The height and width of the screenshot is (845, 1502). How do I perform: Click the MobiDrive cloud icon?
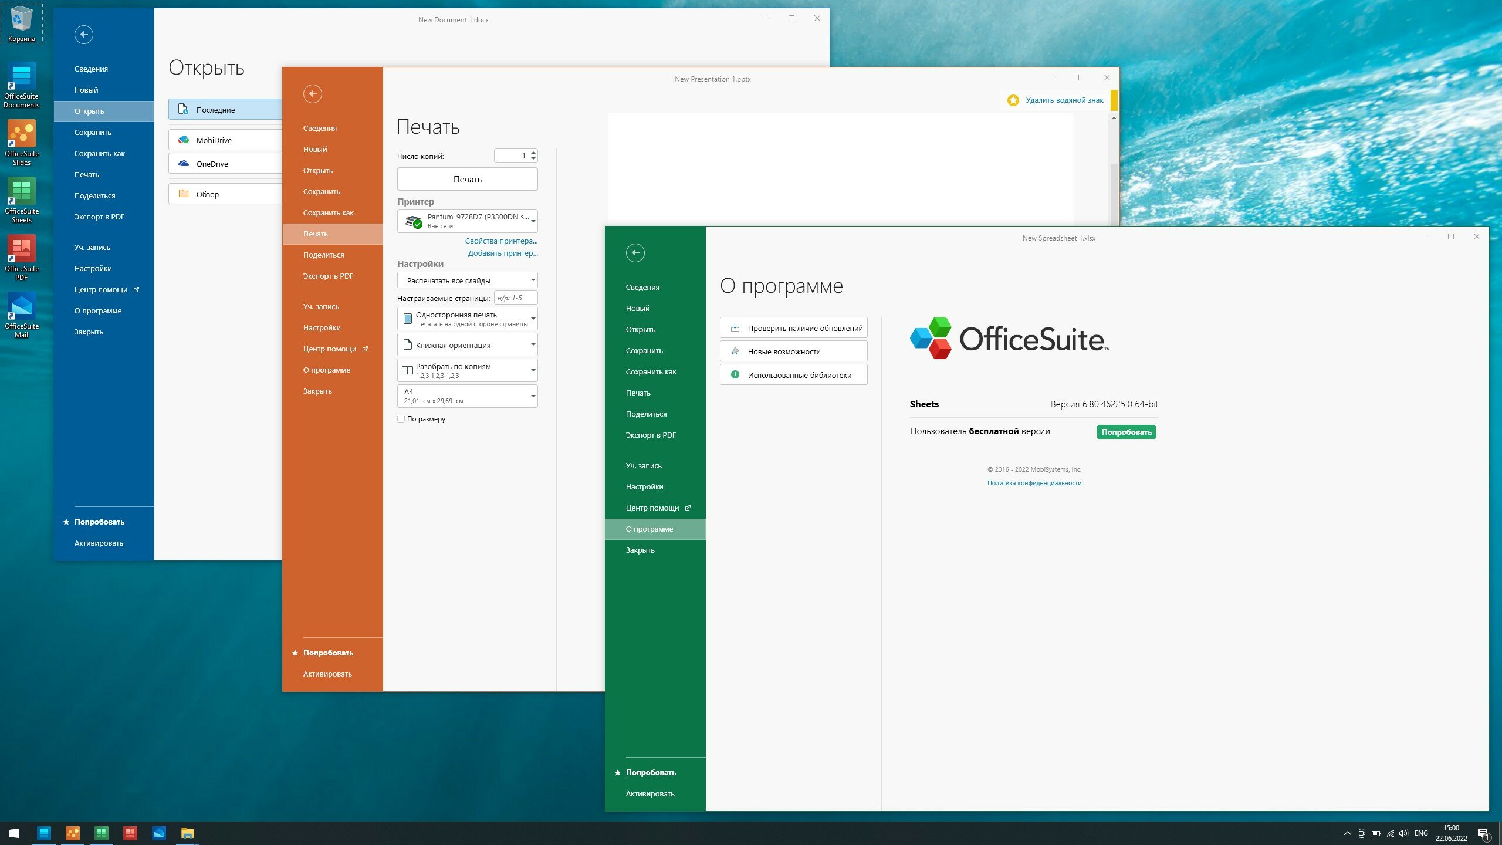point(184,140)
